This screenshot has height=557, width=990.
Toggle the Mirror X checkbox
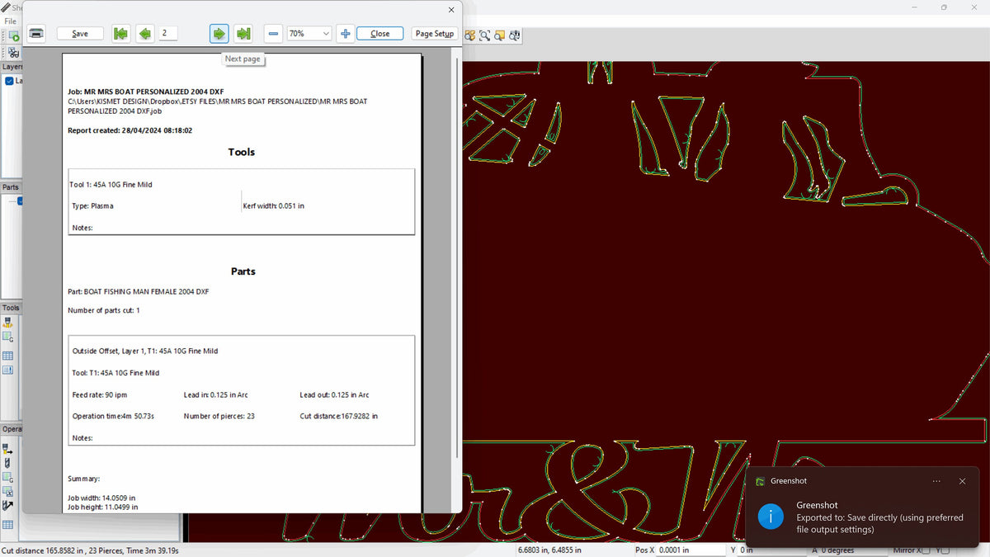pos(925,550)
